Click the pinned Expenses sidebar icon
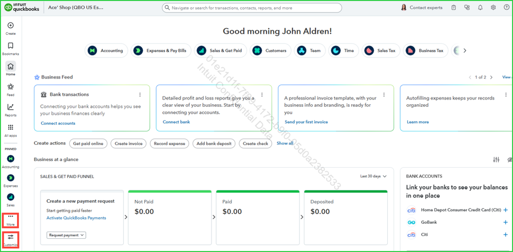 10,178
